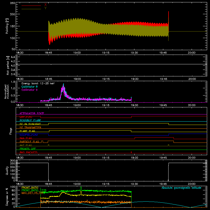Click the 'Flags' vertical axis title
The width and height of the screenshot is (210, 210).
click(x=10, y=131)
